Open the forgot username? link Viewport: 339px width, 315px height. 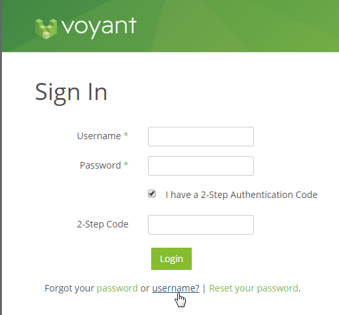click(x=175, y=288)
